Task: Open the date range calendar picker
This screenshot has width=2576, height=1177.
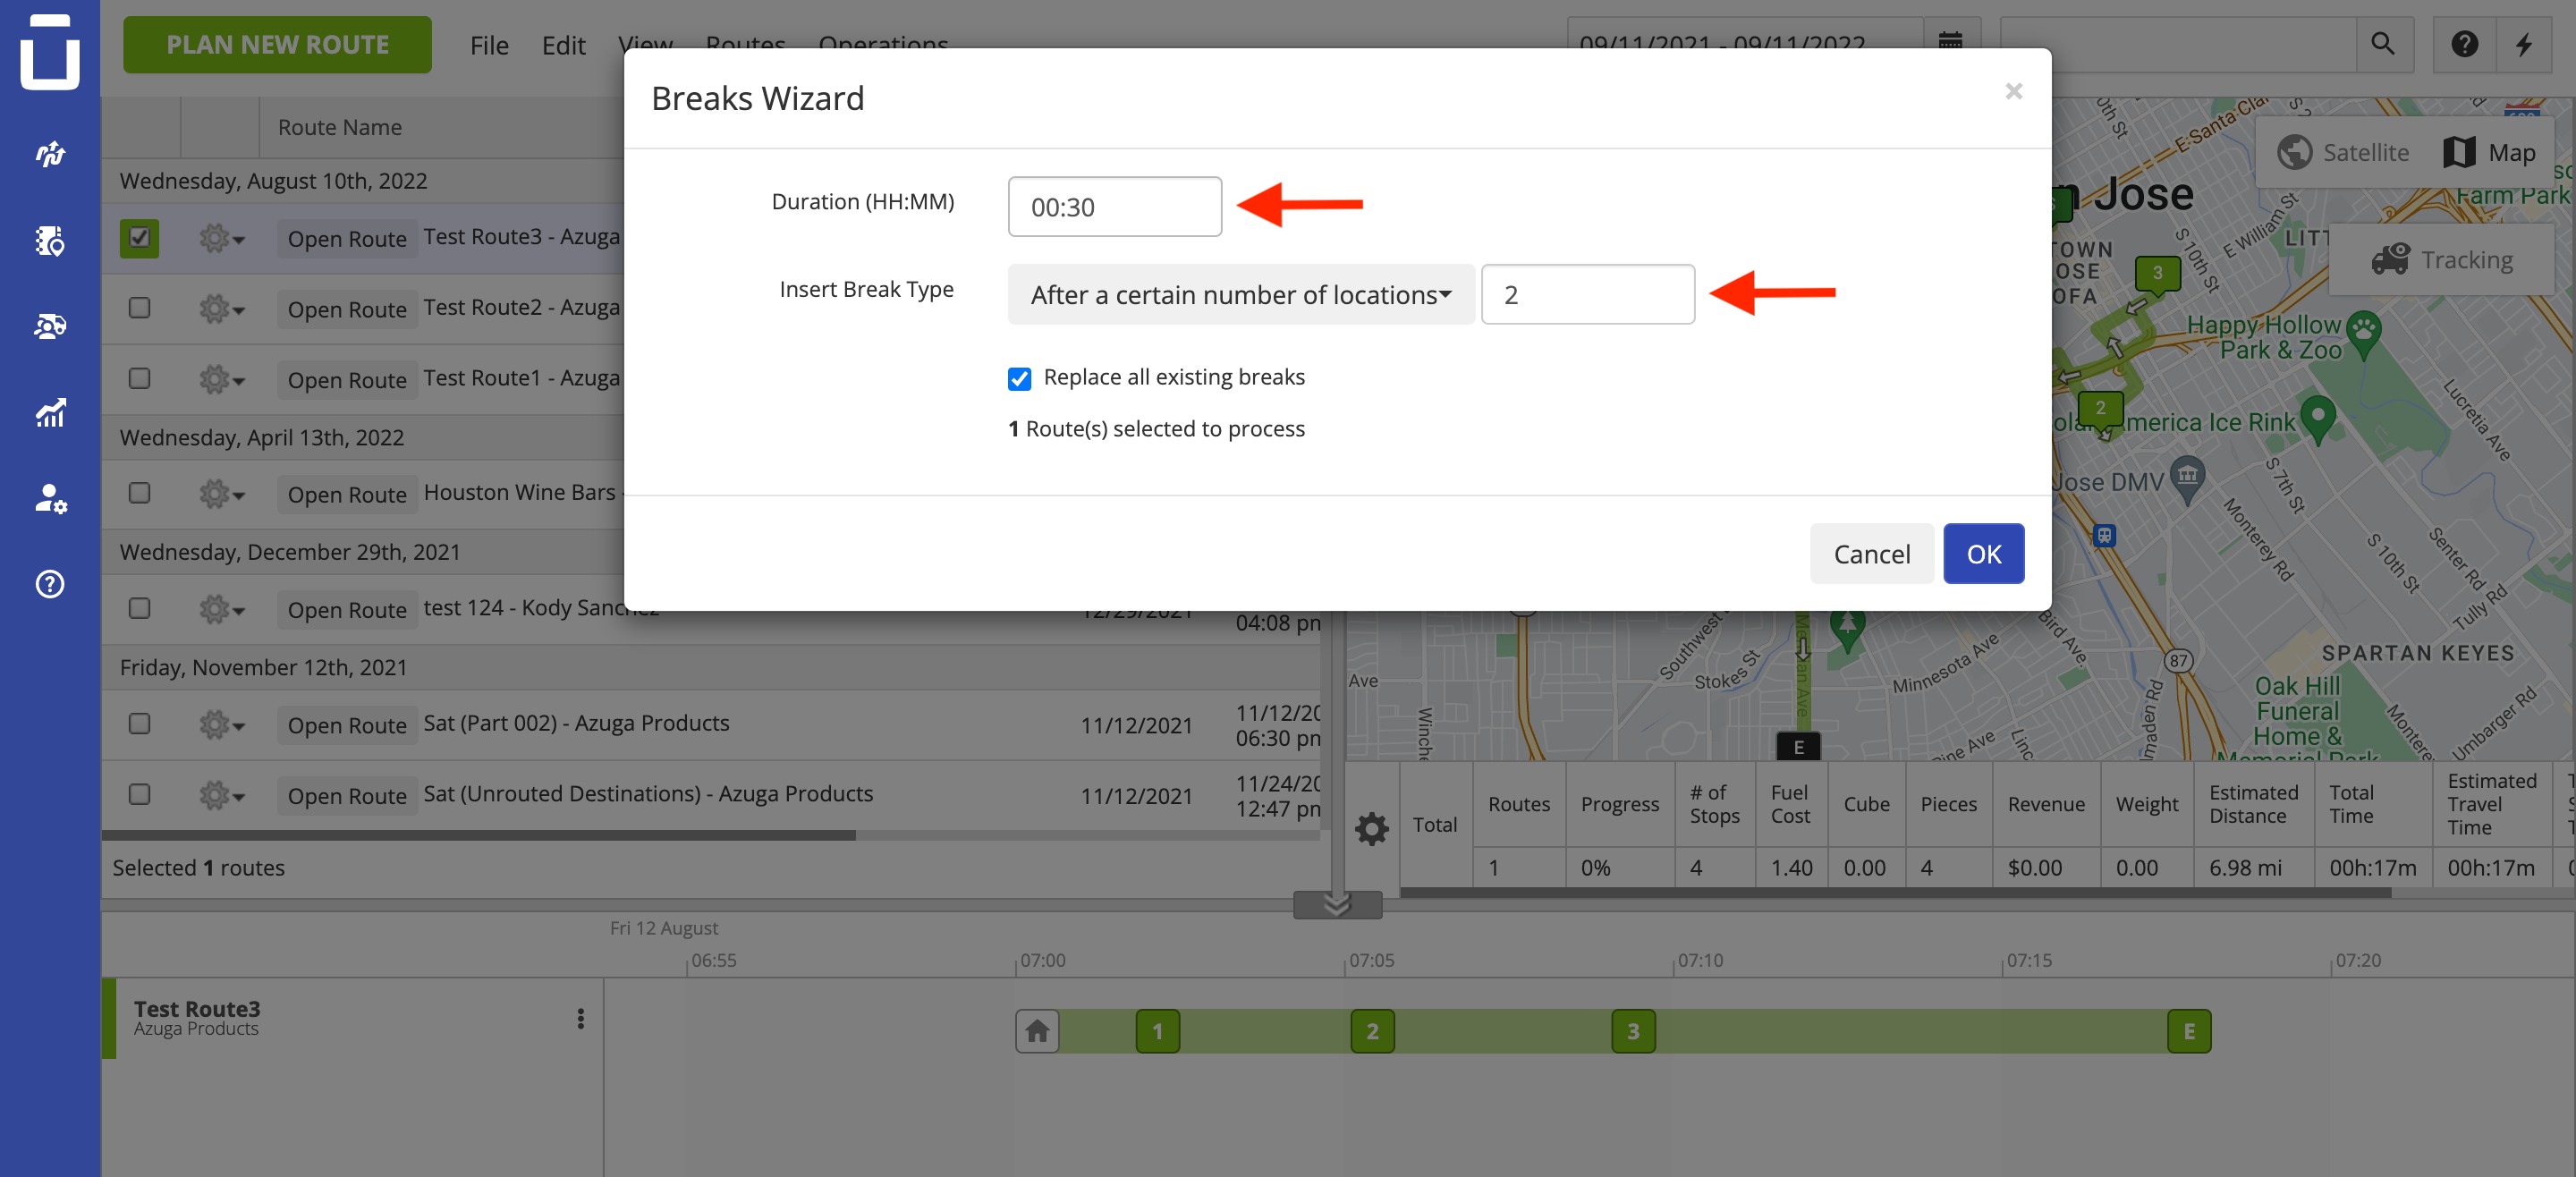Action: pos(1950,43)
